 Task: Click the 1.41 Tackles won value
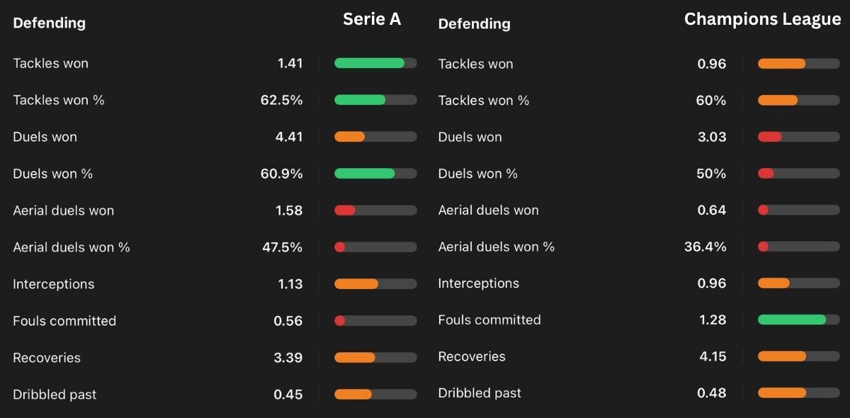[290, 63]
